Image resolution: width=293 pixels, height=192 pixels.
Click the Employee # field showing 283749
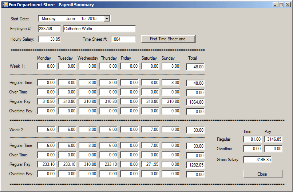pos(50,29)
